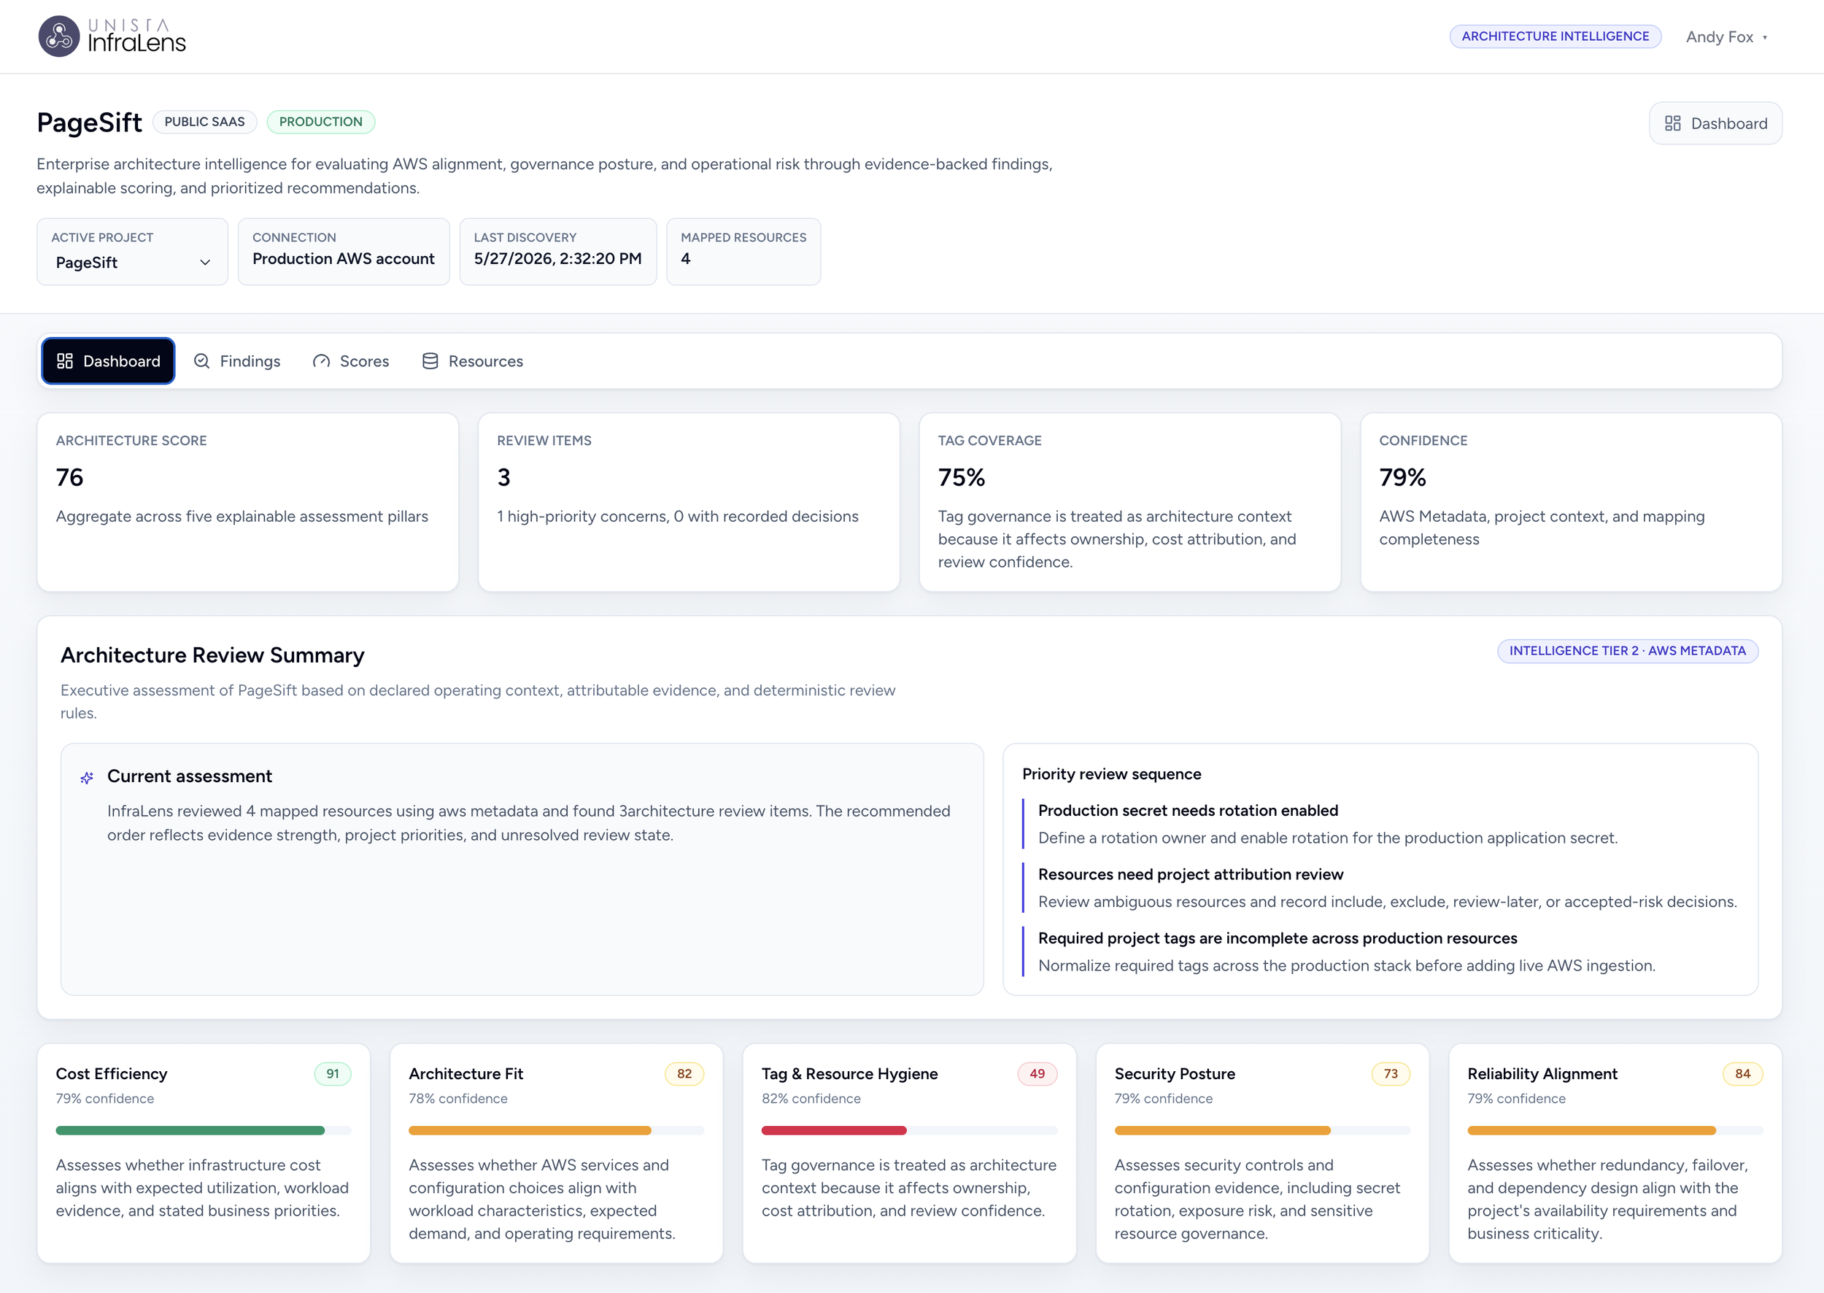Switch to the Findings tab
This screenshot has width=1824, height=1293.
pos(237,361)
